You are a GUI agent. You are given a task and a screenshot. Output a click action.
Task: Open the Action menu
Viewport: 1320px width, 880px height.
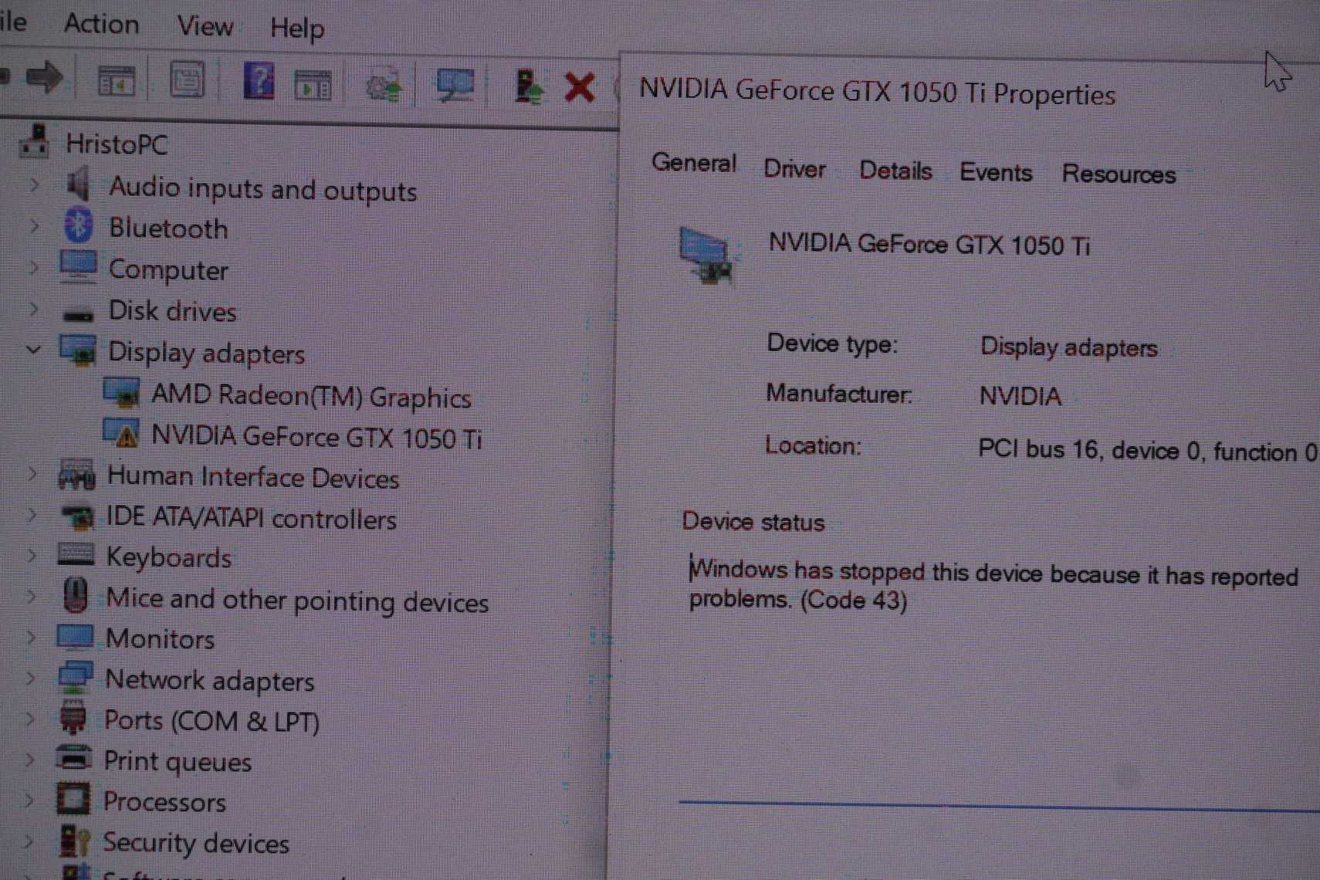(x=101, y=23)
